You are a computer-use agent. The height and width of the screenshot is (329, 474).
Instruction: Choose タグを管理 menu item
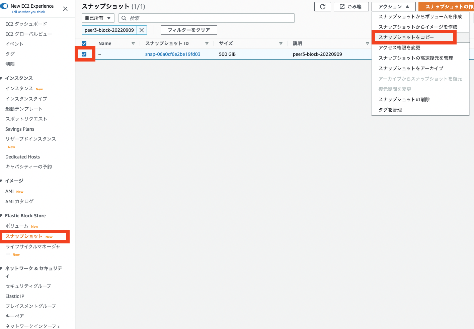point(420,110)
